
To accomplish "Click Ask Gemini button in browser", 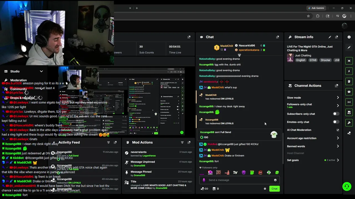I will 316,8.
